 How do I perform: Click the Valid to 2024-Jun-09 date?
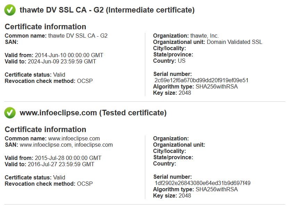click(62, 61)
